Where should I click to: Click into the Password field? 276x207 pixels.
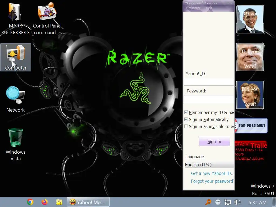coord(209,99)
